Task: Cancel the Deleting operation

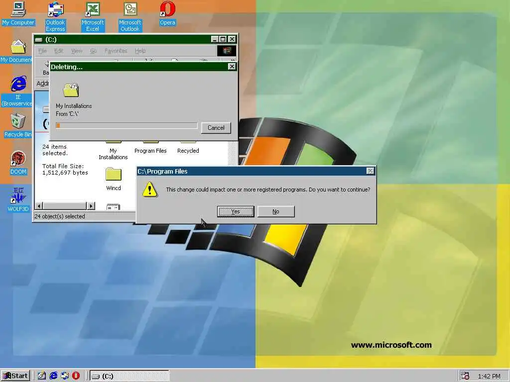Action: pos(216,128)
